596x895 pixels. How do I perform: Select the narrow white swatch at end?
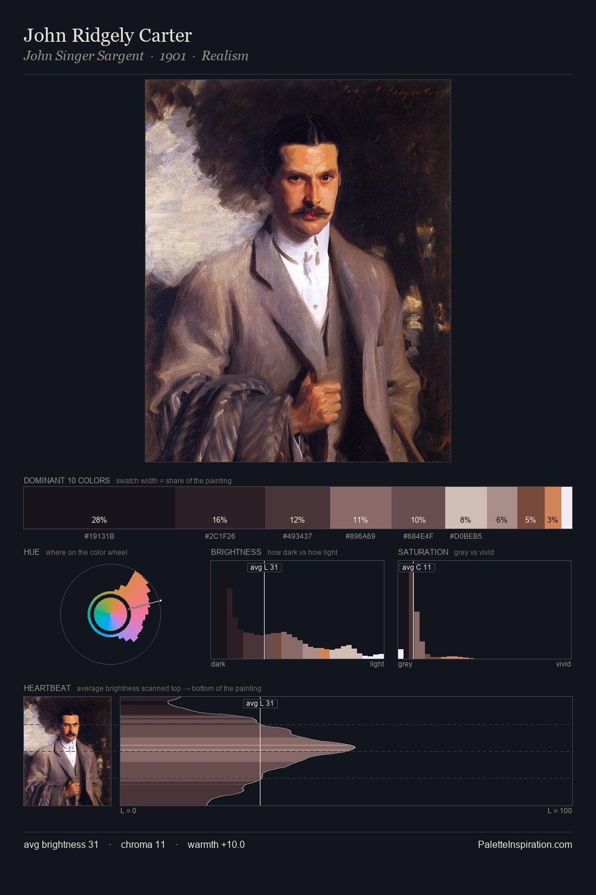click(567, 508)
